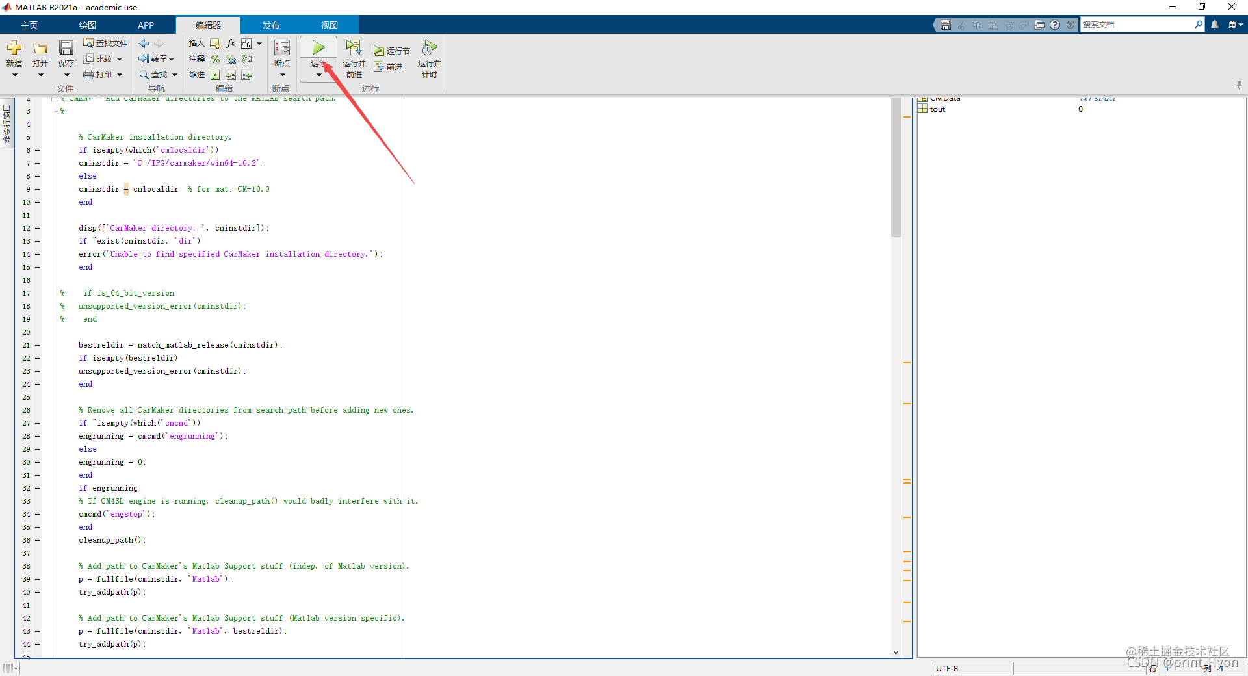The image size is (1248, 676).
Task: Click the Breakpoints (断点) icon
Action: coord(282,47)
